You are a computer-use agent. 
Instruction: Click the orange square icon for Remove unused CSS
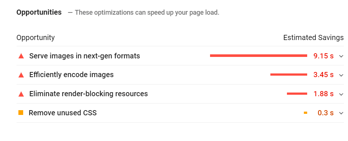point(21,113)
